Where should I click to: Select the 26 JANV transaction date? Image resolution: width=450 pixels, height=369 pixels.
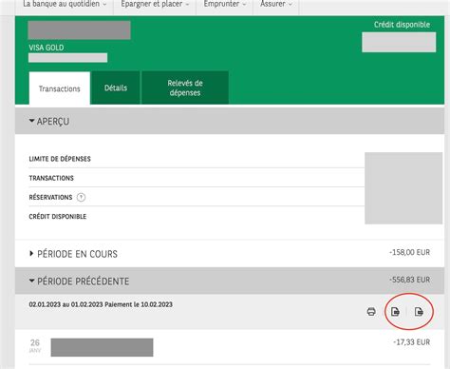35,345
